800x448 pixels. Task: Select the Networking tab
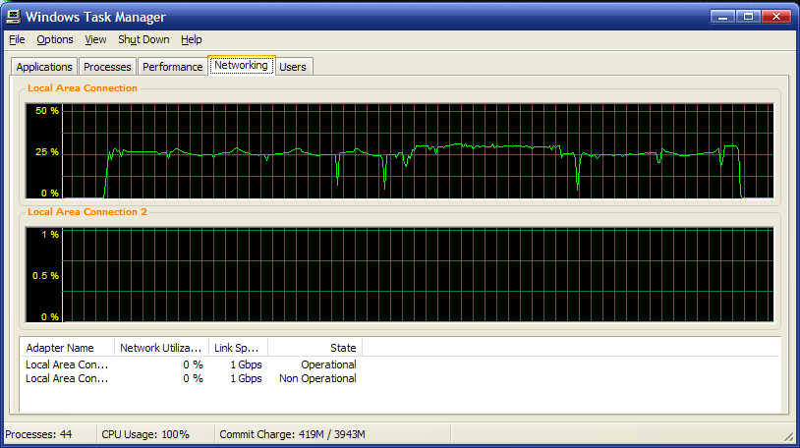242,65
